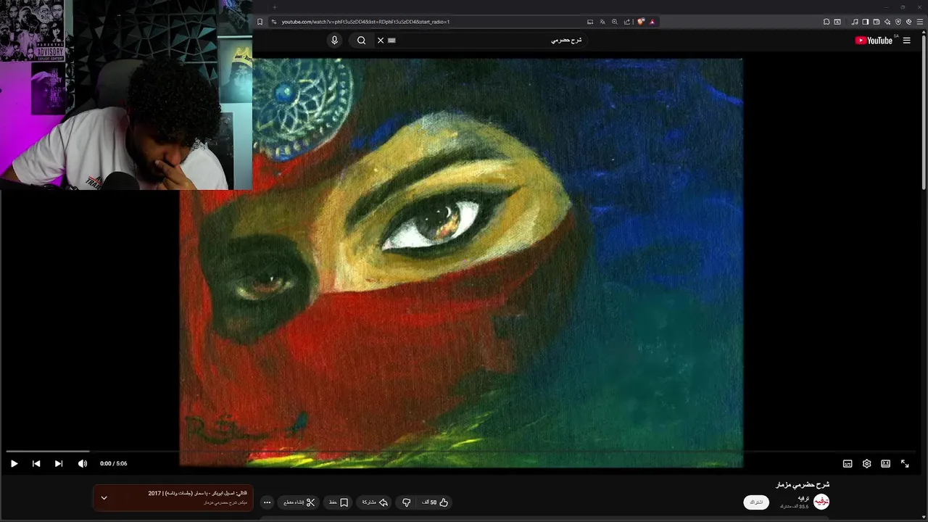The image size is (928, 522).
Task: Open the channel avatar under the video
Action: tap(821, 502)
